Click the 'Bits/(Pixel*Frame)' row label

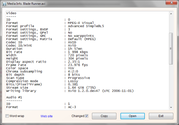(24, 84)
